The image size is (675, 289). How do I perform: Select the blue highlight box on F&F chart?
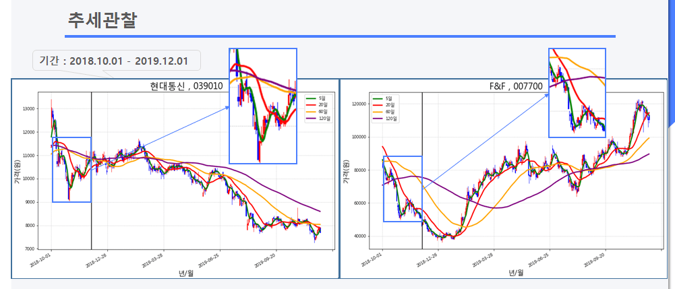tap(402, 189)
